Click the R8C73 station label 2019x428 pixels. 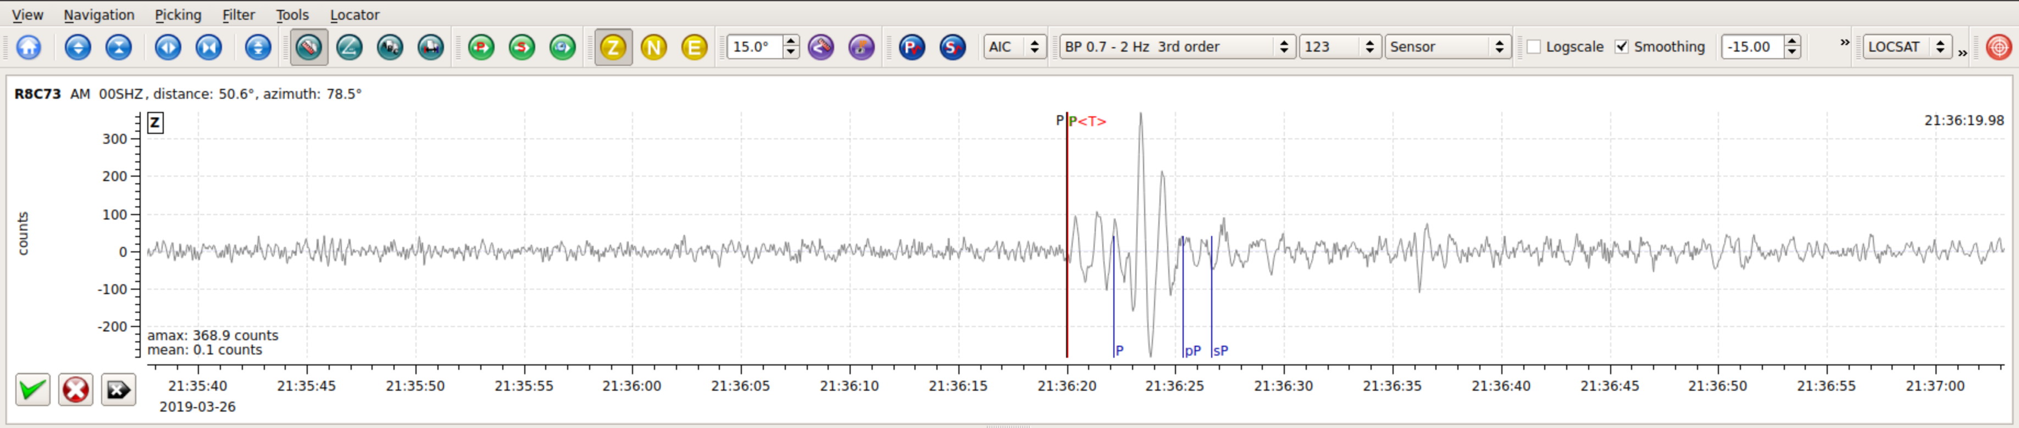click(x=37, y=94)
